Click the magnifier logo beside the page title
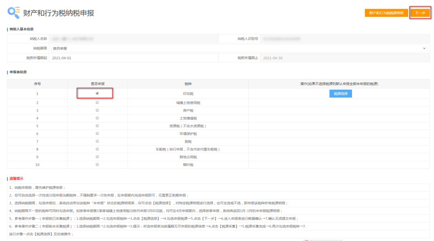The image size is (434, 241). (13, 12)
